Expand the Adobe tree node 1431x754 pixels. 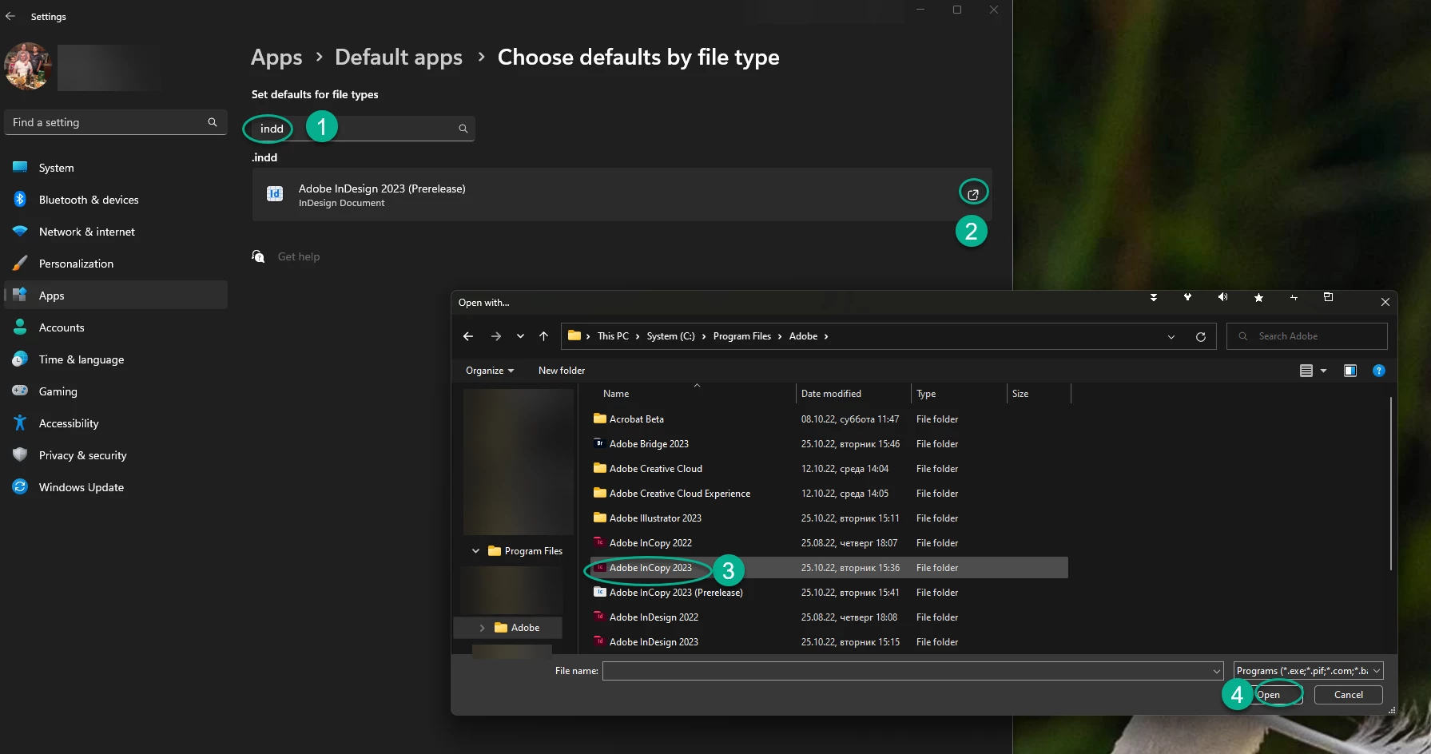point(482,628)
